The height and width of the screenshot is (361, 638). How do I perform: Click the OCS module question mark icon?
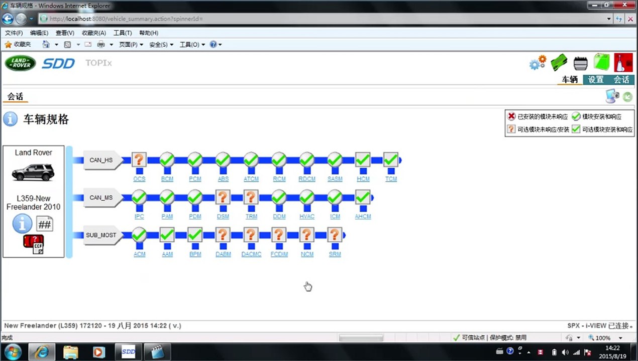click(x=139, y=160)
